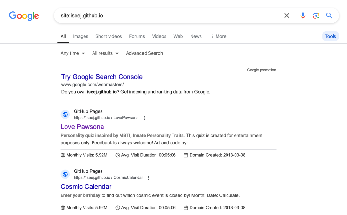This screenshot has width=347, height=215.
Task: Click the iseej.github.io › LovePawsona URL
Action: (106, 118)
